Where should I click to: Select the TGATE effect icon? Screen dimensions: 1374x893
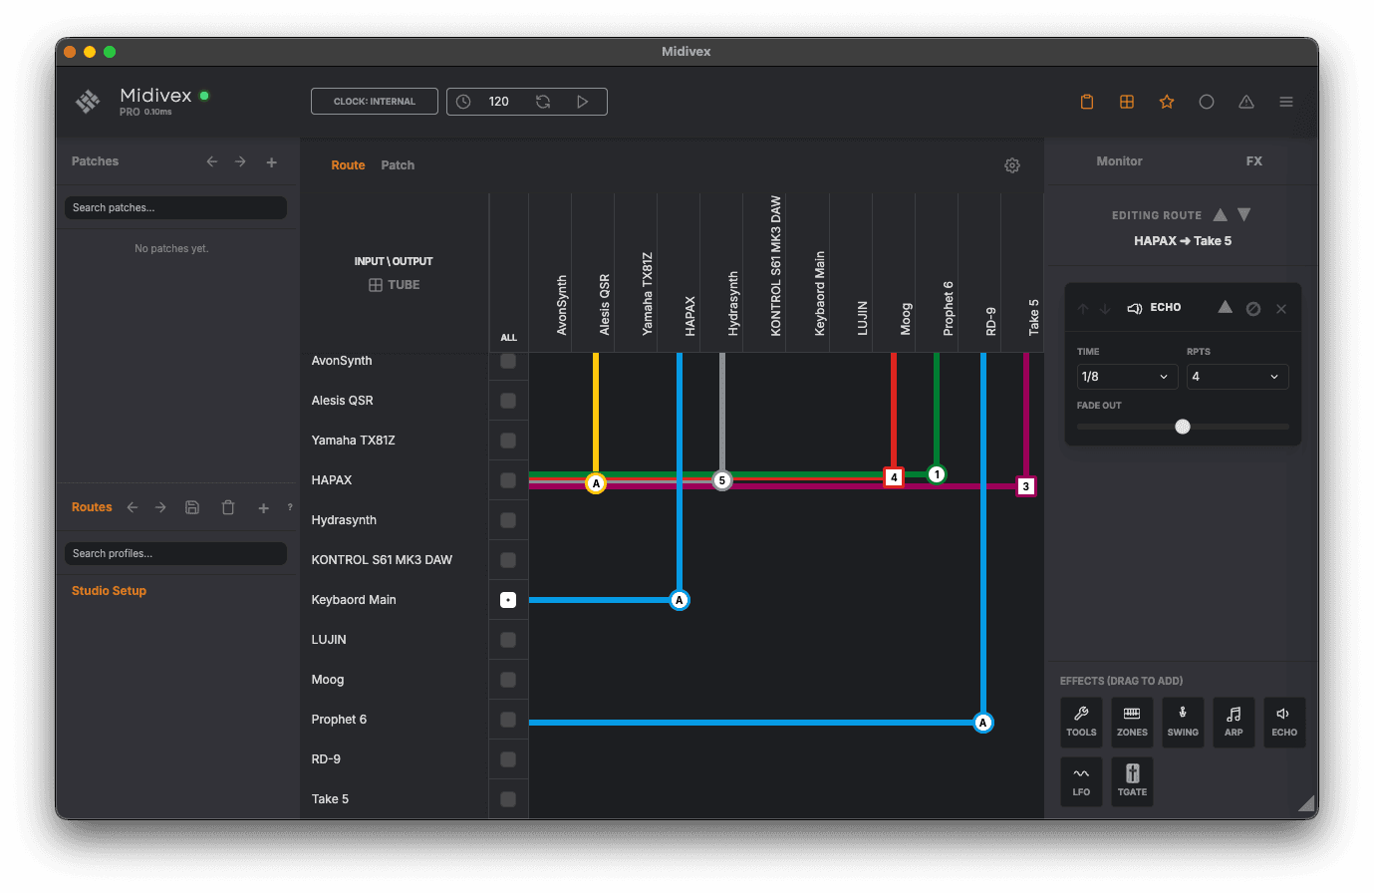point(1132,781)
